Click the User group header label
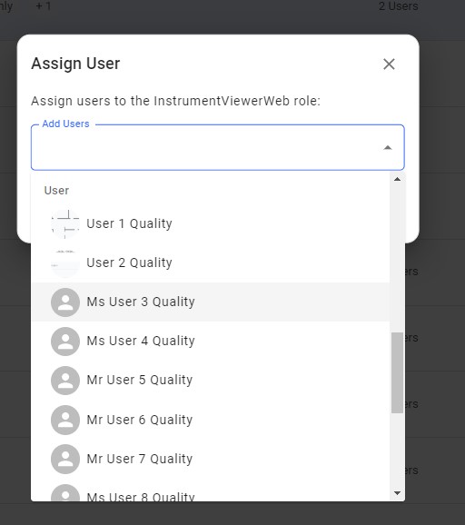 pos(56,191)
